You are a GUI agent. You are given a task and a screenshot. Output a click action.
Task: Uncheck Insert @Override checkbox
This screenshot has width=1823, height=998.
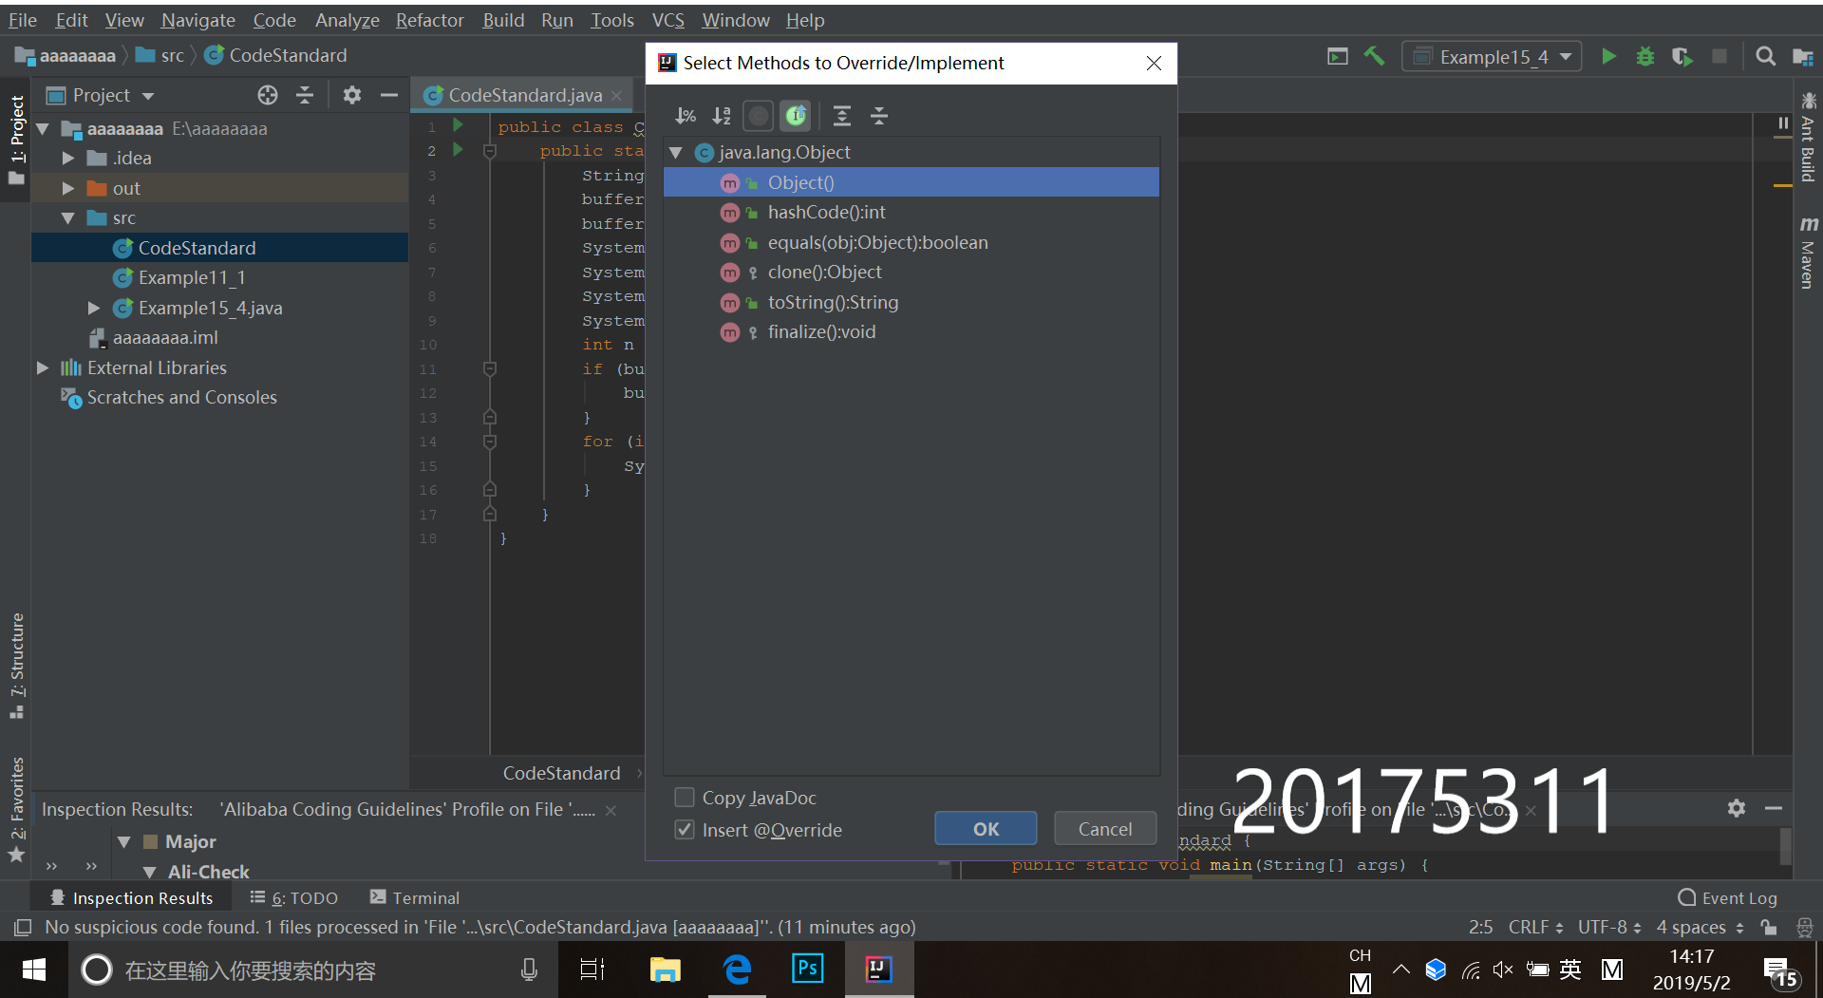tap(684, 830)
